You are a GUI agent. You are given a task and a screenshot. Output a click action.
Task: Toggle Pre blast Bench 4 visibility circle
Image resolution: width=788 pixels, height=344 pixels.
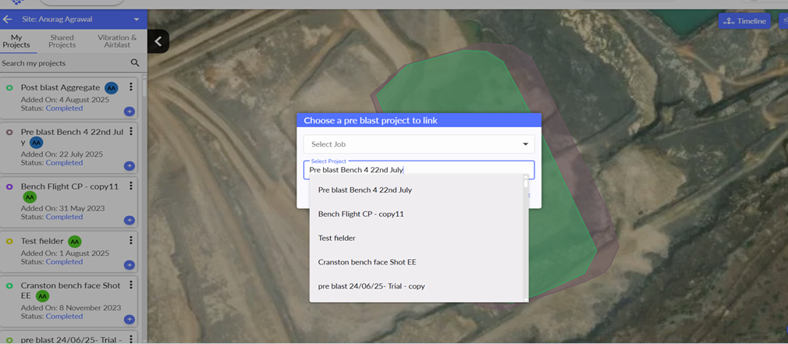9,132
